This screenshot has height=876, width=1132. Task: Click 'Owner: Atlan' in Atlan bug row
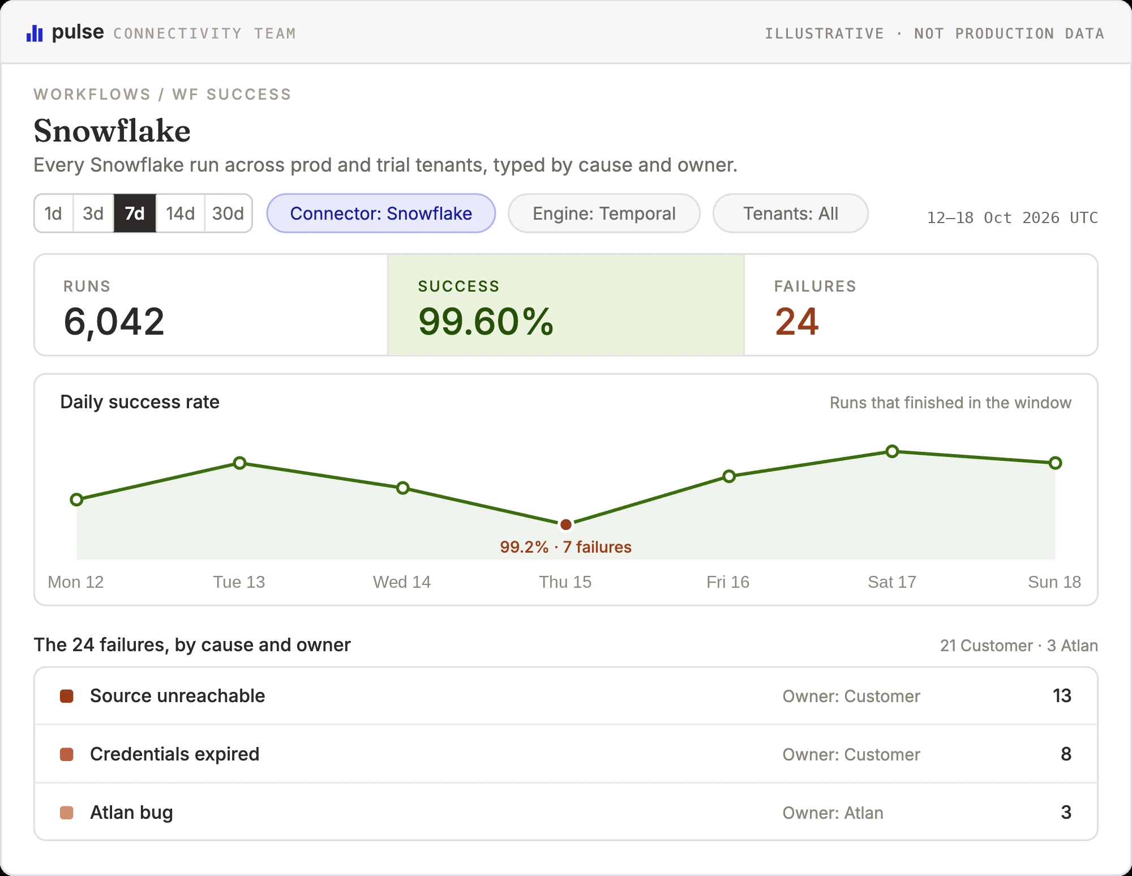(x=833, y=813)
